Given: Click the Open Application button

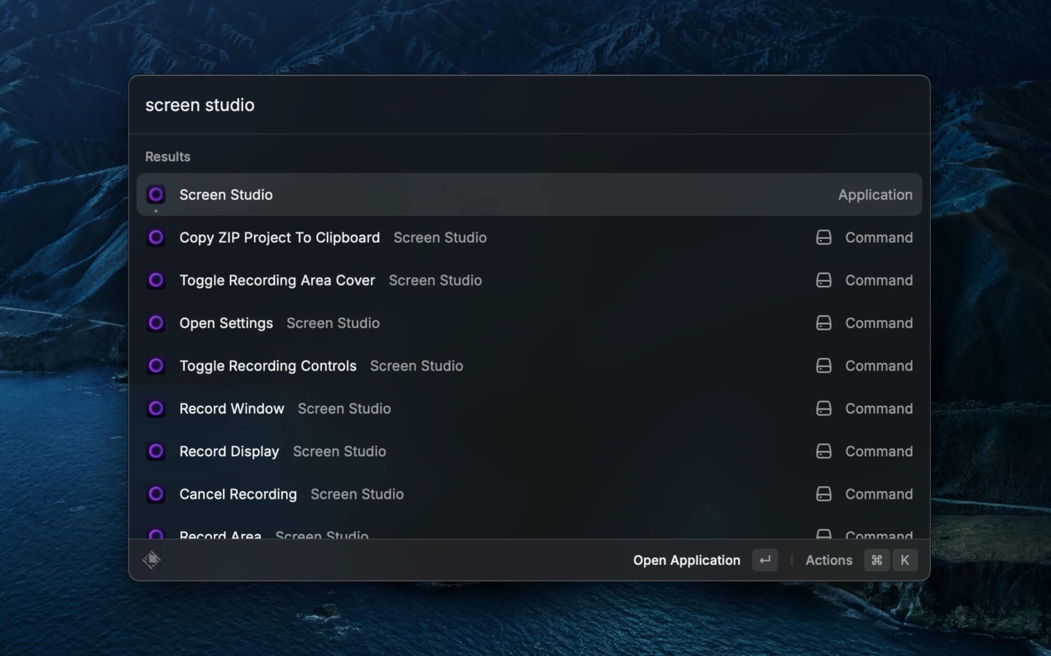Looking at the screenshot, I should click(686, 560).
